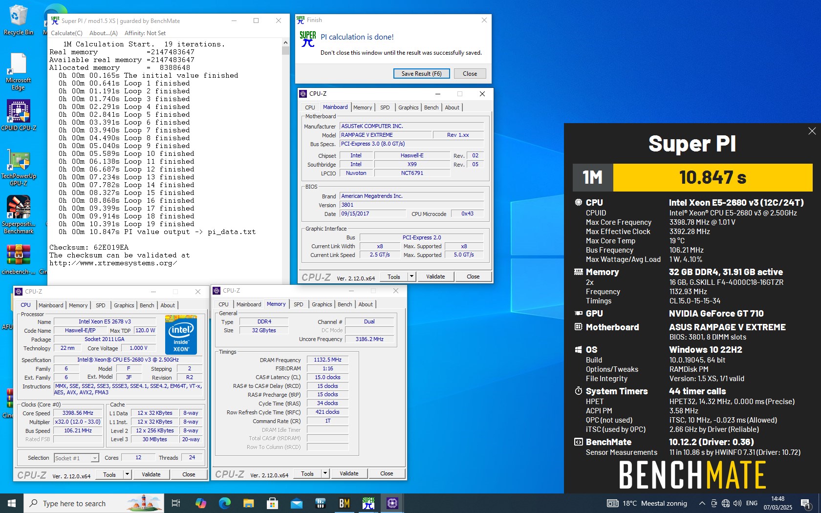The image size is (821, 513).
Task: Open the Tools dropdown arrow in Memory CPU-Z
Action: 325,473
